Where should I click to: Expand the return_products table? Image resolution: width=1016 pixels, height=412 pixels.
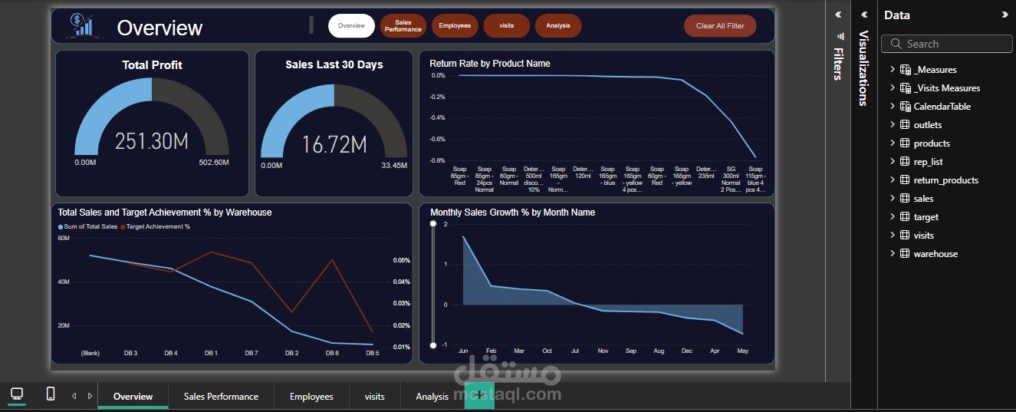(892, 180)
